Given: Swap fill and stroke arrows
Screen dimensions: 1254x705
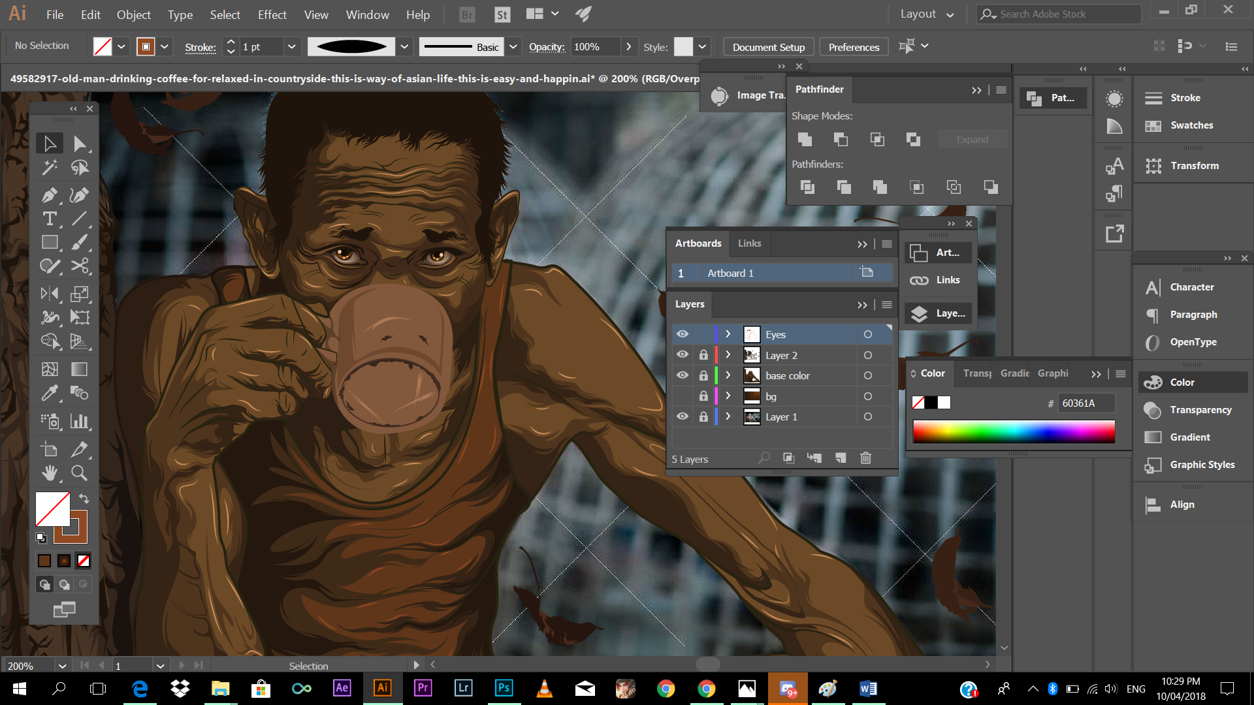Looking at the screenshot, I should (x=84, y=498).
